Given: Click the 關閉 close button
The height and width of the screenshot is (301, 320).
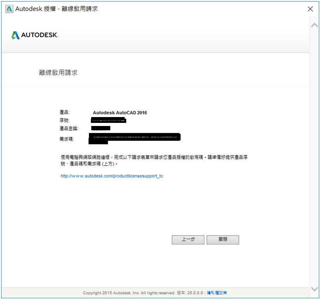Looking at the screenshot, I should [x=223, y=240].
